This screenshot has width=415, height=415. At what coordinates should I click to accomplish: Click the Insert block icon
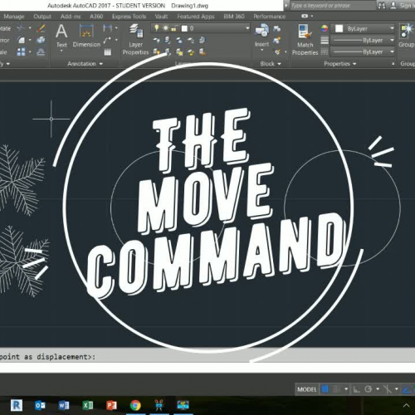pyautogui.click(x=261, y=31)
